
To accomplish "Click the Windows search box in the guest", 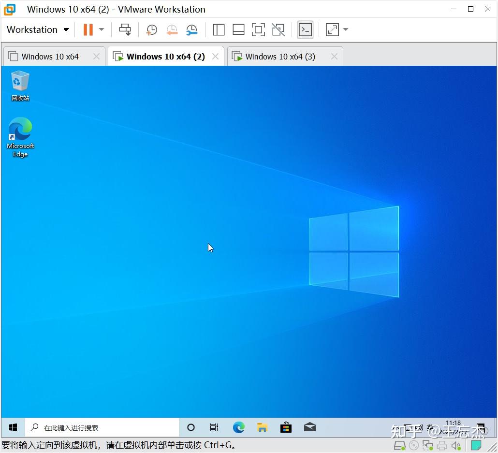I will point(102,427).
